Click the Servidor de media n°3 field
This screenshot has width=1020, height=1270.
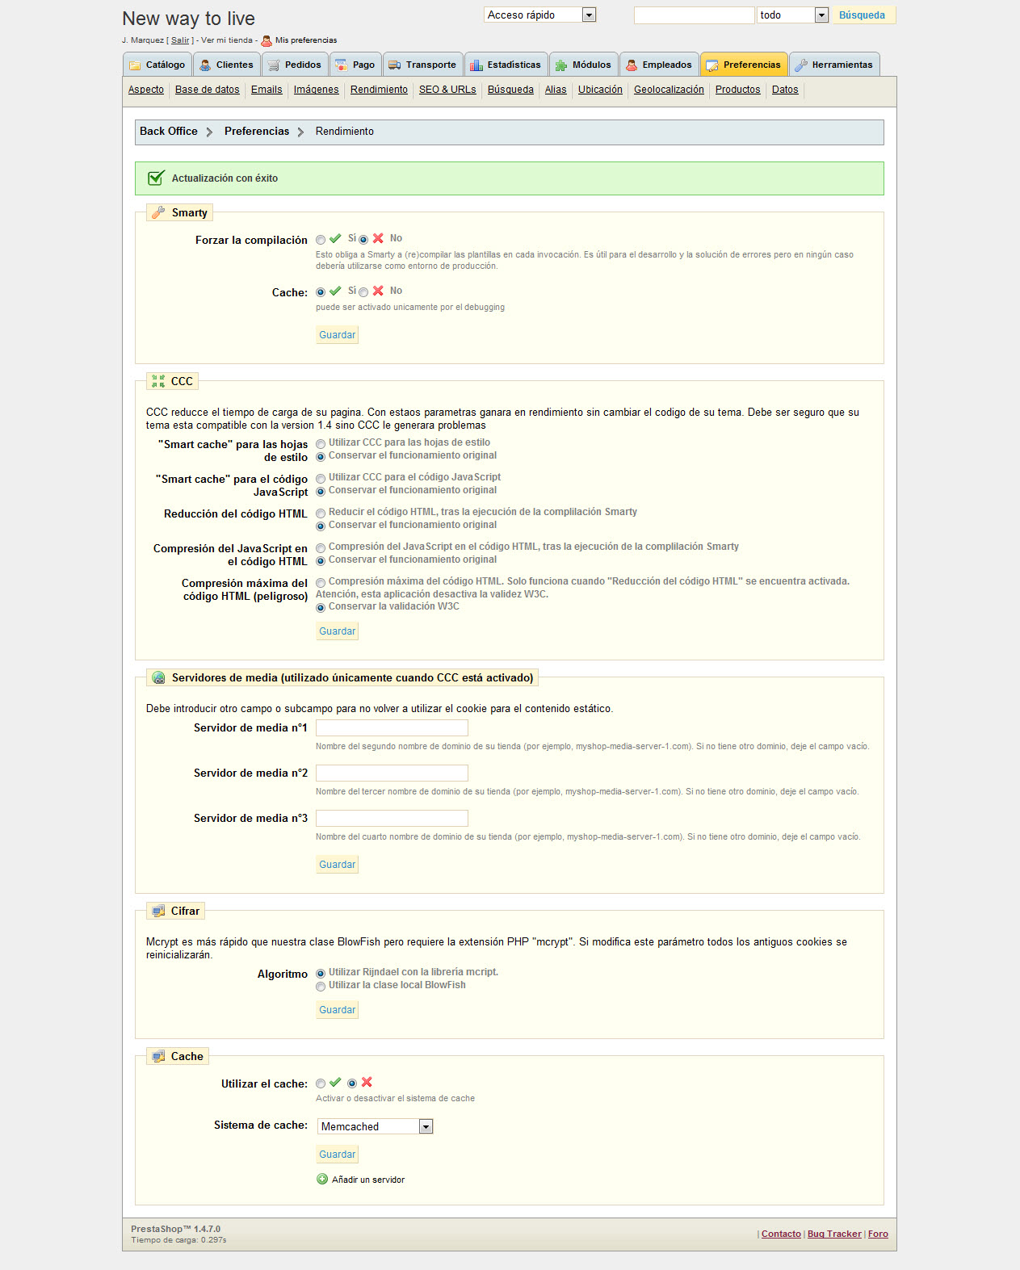coord(392,818)
